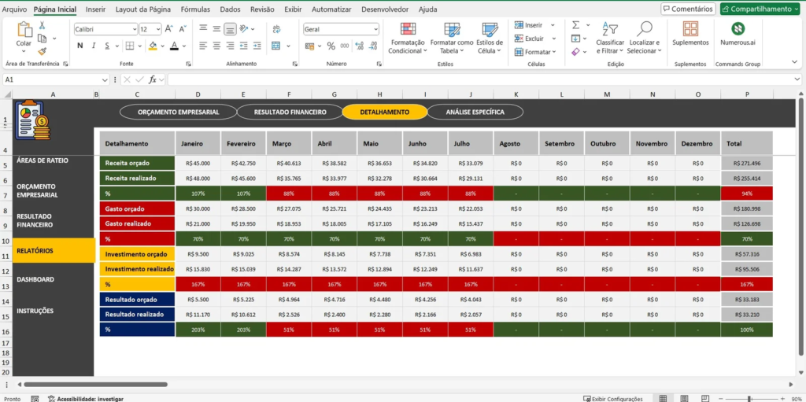Click the RESULTADO FINANCEIRO pill button
806x402 pixels.
tap(290, 112)
